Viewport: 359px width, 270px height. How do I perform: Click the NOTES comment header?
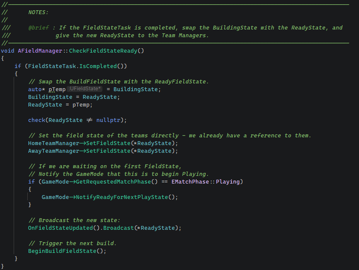pyautogui.click(x=38, y=12)
